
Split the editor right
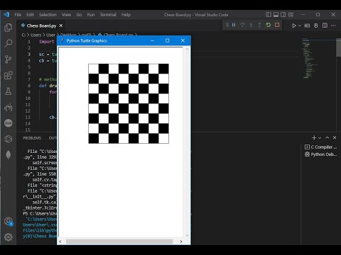click(x=325, y=25)
